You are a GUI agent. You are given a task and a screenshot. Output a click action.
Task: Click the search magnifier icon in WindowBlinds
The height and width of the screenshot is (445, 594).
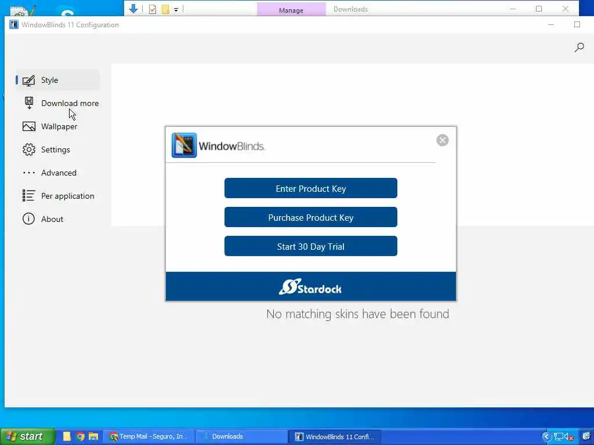[579, 48]
